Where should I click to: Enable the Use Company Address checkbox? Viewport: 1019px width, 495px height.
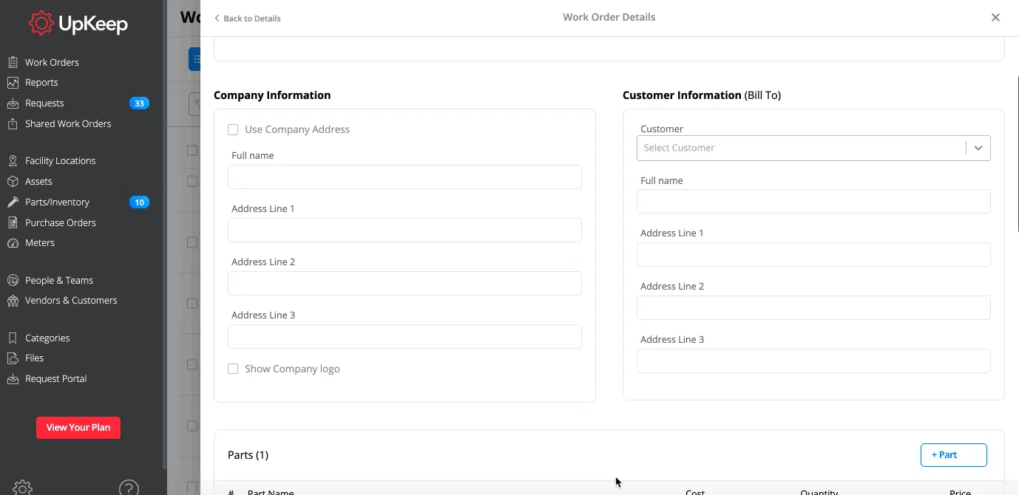[x=233, y=130]
